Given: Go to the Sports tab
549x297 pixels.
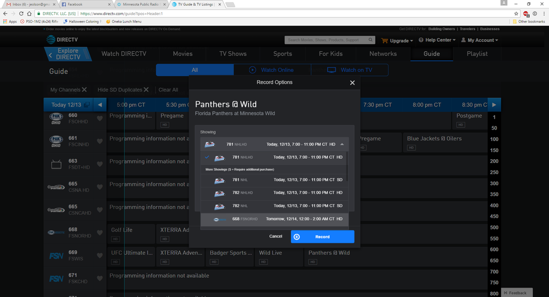Looking at the screenshot, I should tap(282, 54).
